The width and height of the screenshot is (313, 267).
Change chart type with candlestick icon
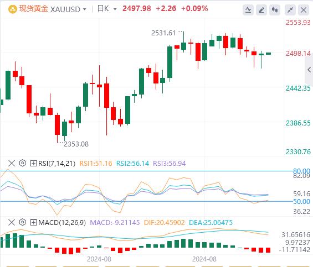(x=275, y=10)
